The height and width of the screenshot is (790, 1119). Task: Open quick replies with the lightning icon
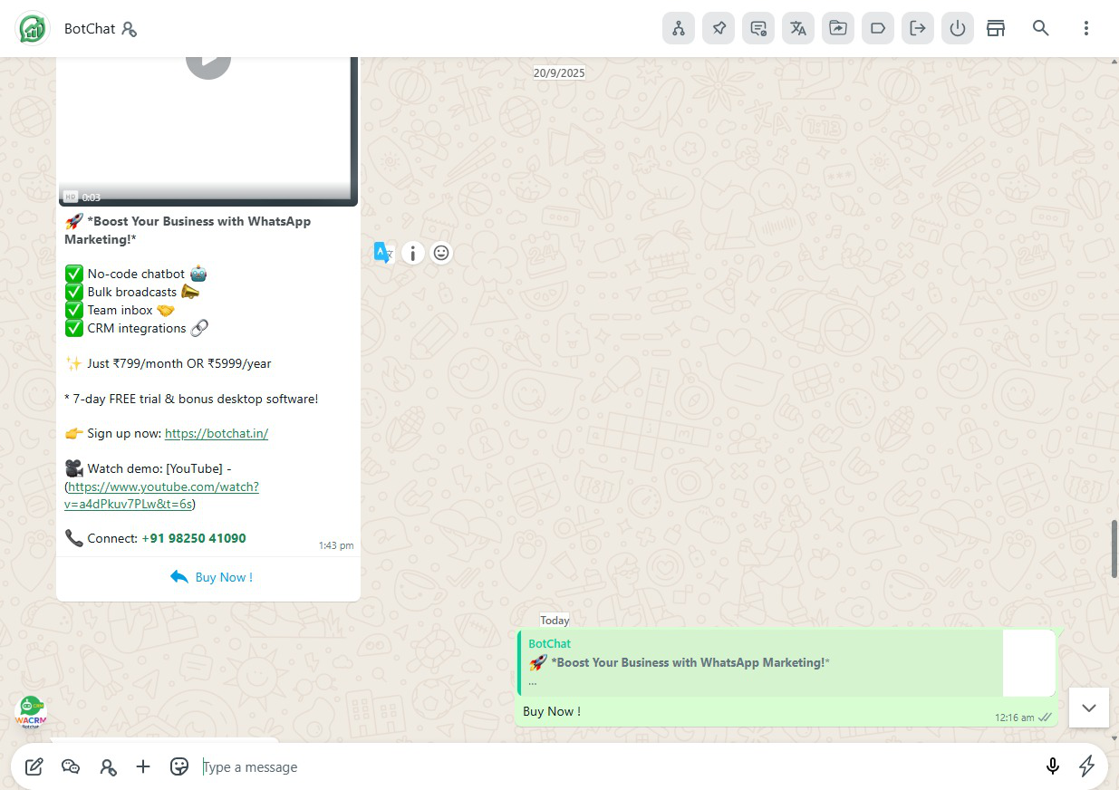coord(1087,766)
